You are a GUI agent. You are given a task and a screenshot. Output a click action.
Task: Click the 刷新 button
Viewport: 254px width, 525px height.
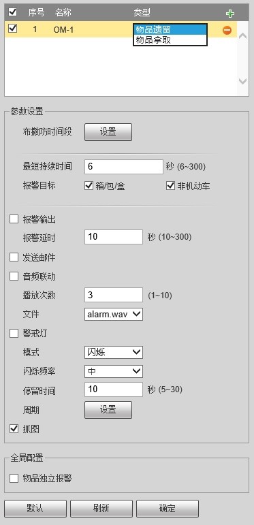point(101,509)
